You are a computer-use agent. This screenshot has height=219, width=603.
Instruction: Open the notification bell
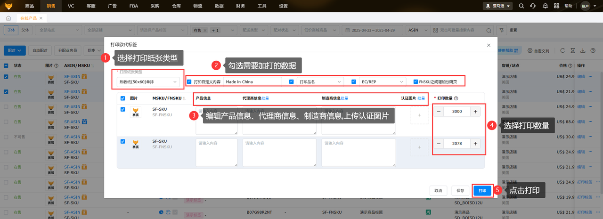546,6
